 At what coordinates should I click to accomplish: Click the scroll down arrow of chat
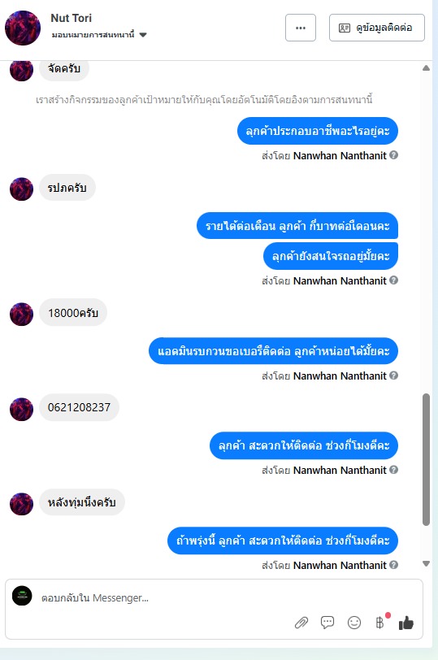[426, 563]
